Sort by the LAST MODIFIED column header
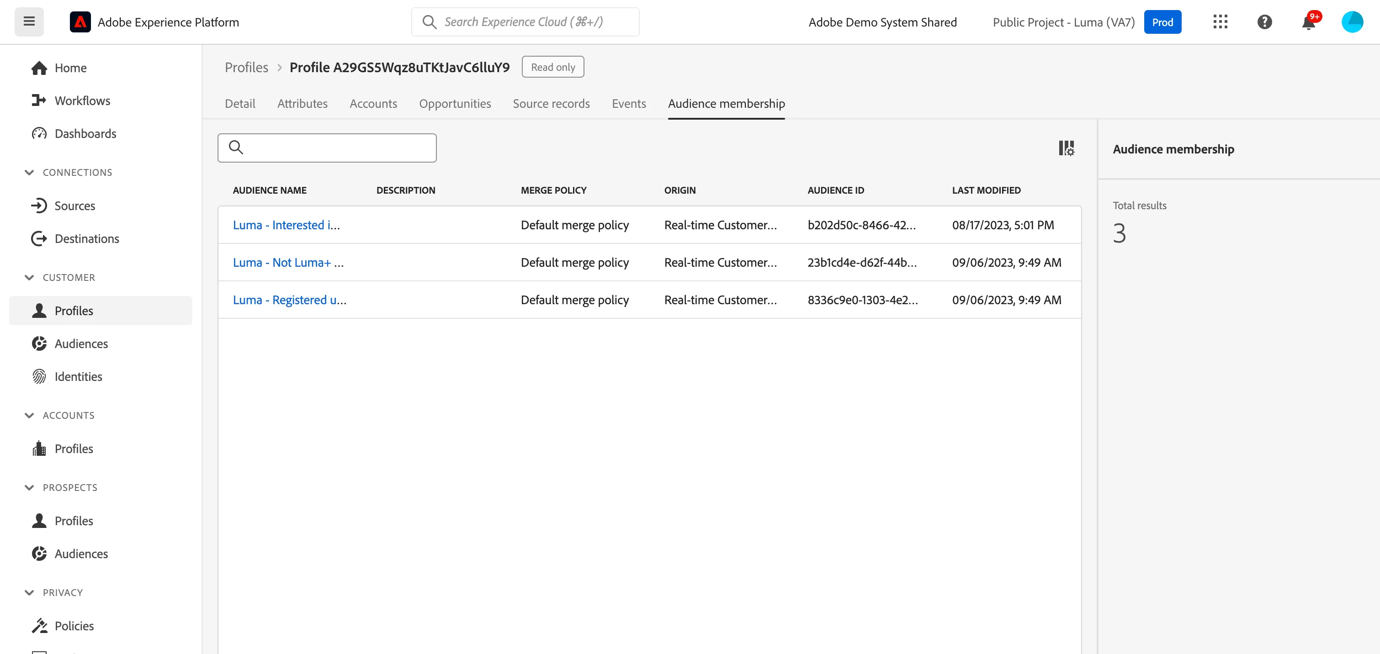The width and height of the screenshot is (1380, 654). tap(986, 190)
